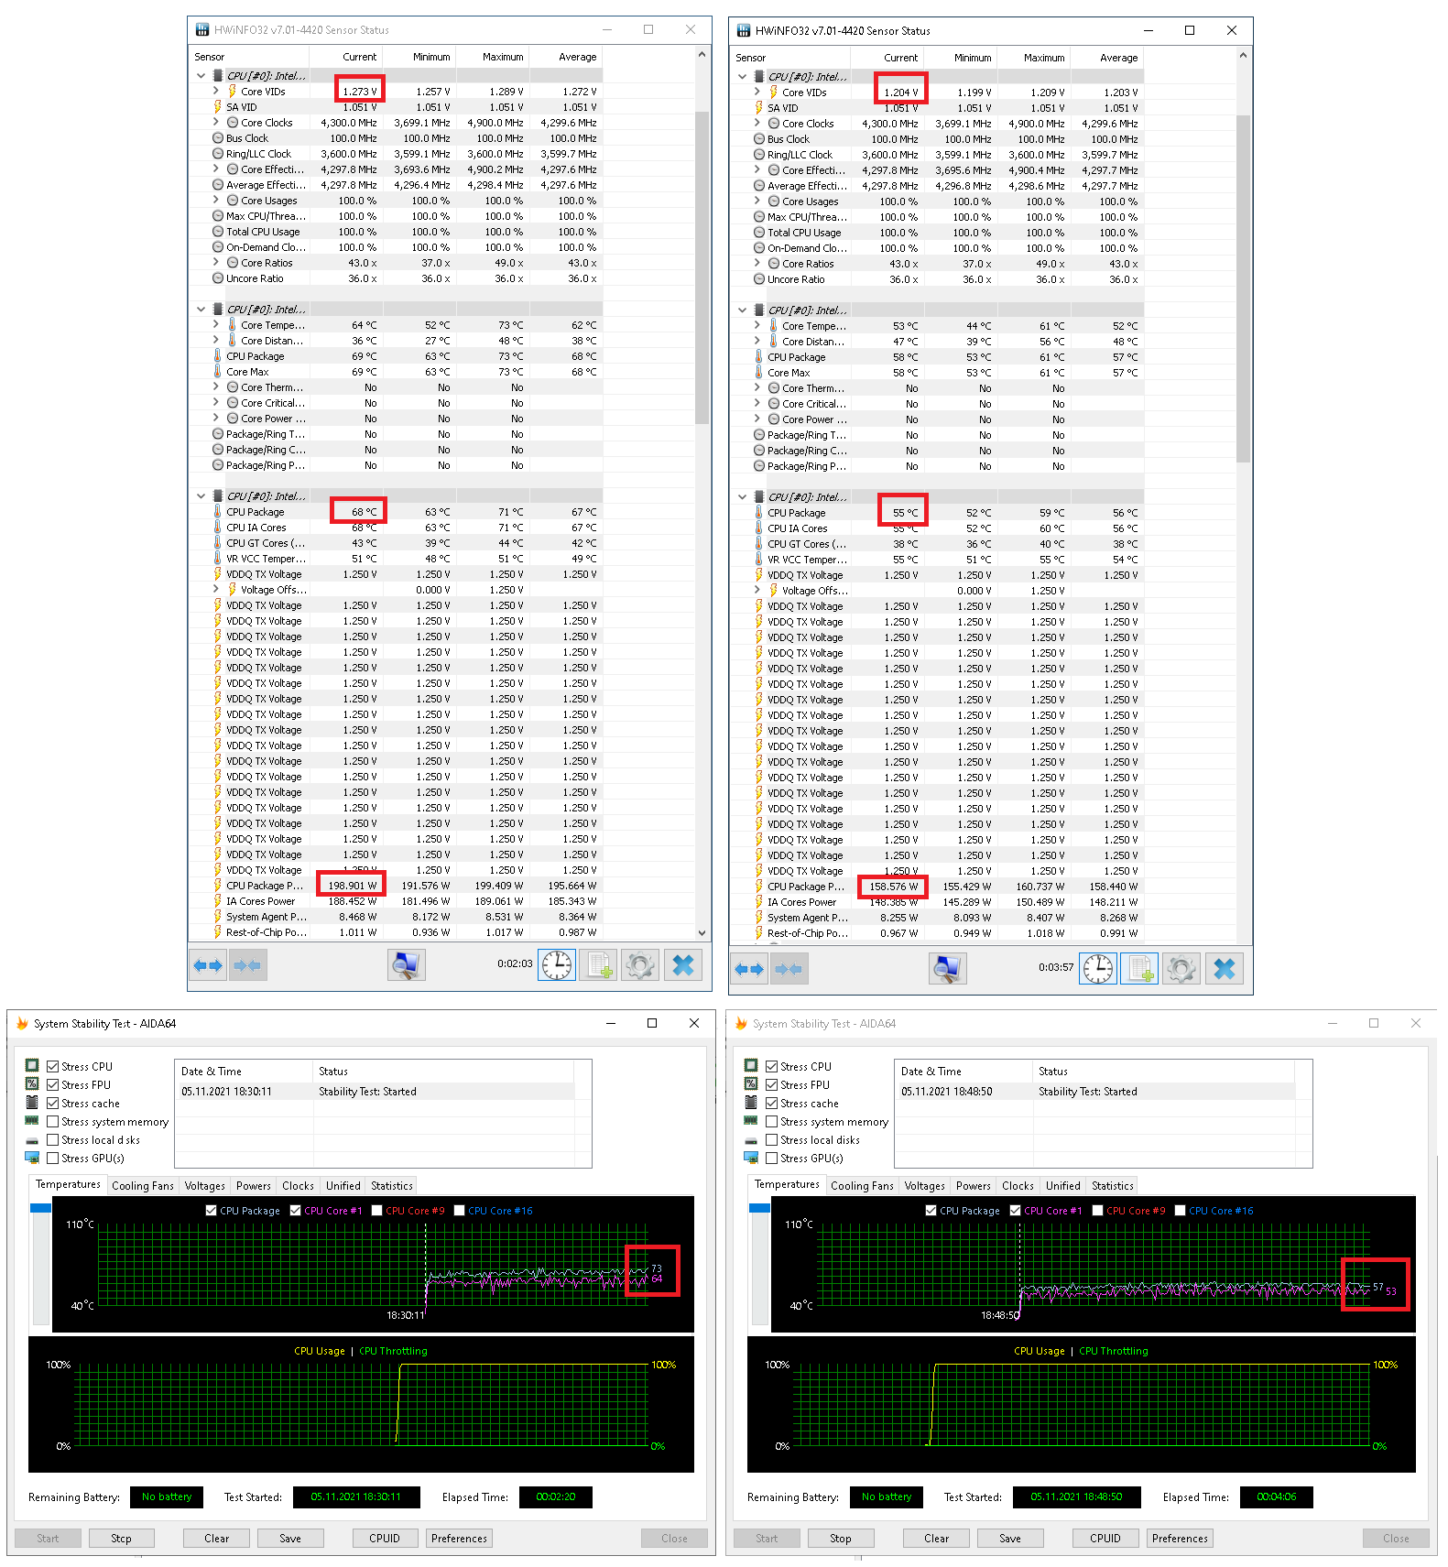1448x1567 pixels.
Task: Open settings gear in right HWiNFO window
Action: click(1181, 968)
